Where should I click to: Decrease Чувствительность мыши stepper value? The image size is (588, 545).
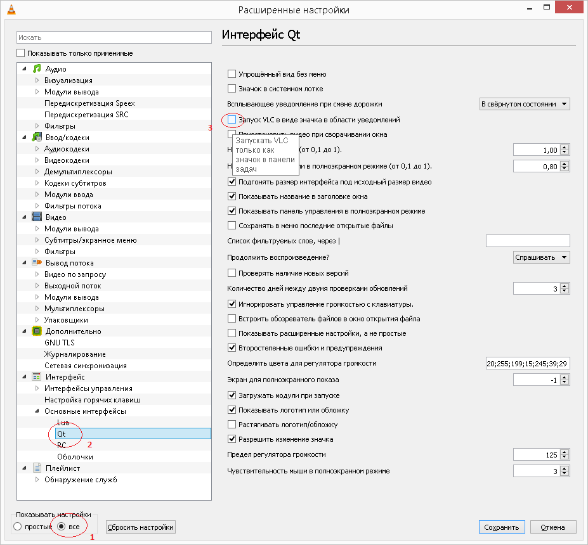565,474
